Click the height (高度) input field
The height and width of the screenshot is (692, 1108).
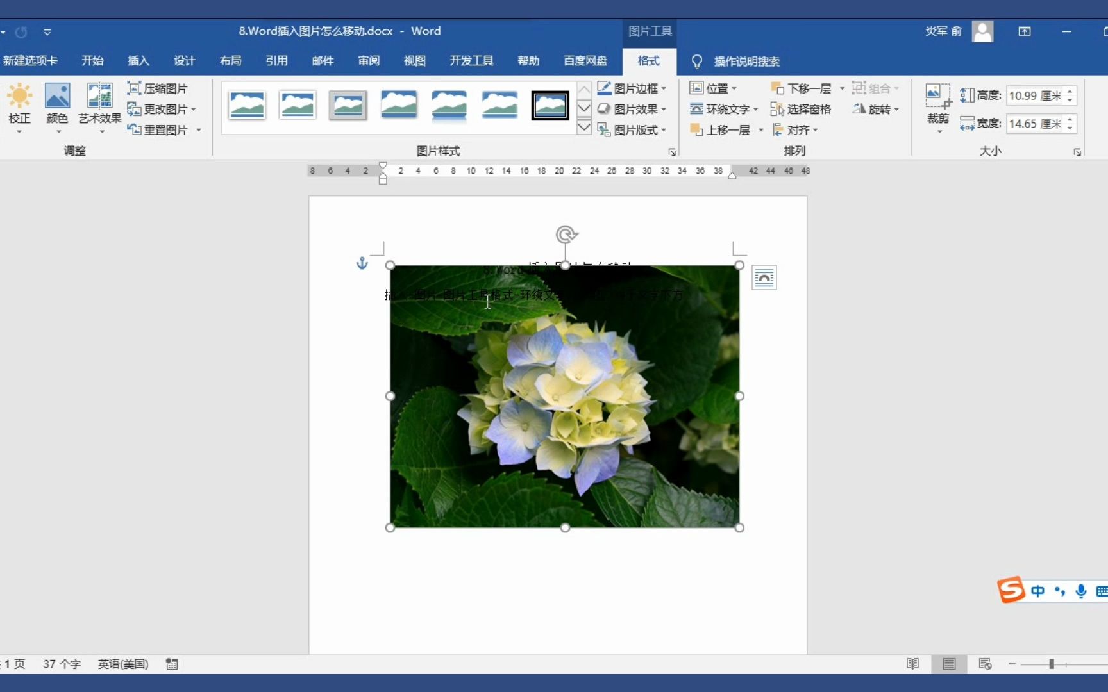[x=1035, y=95]
